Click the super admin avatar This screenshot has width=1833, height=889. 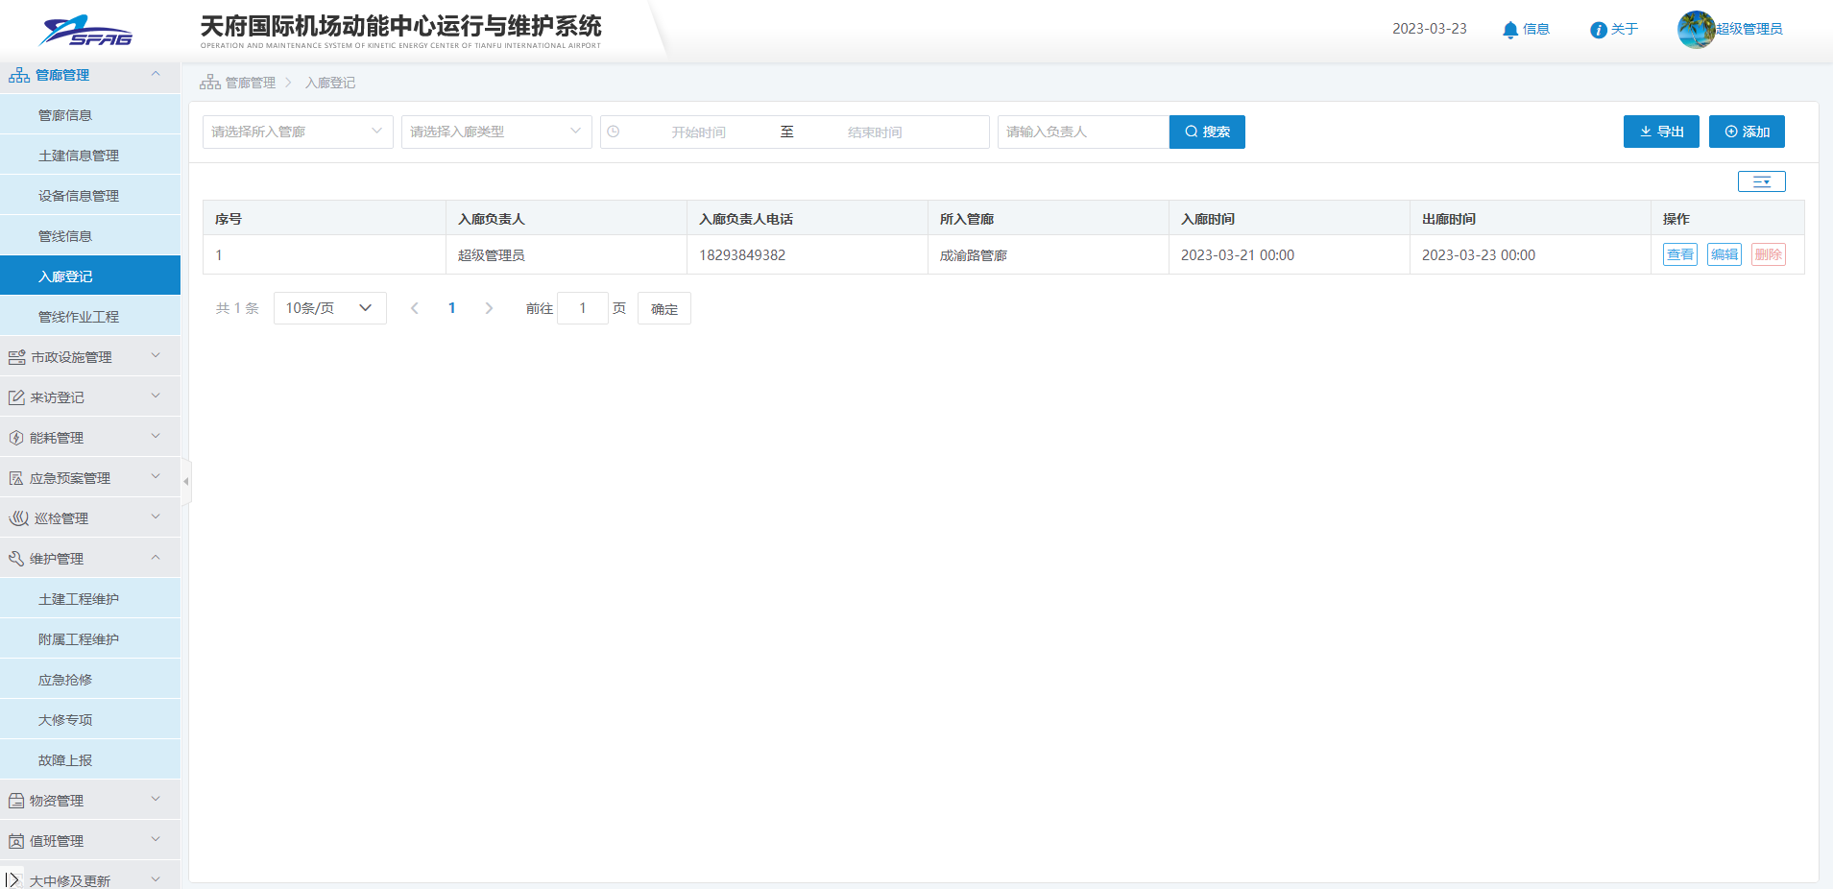click(x=1696, y=30)
